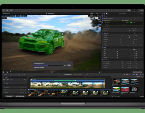Open the background tasks icon in toolbar
This screenshot has height=113, width=145.
[11, 10]
